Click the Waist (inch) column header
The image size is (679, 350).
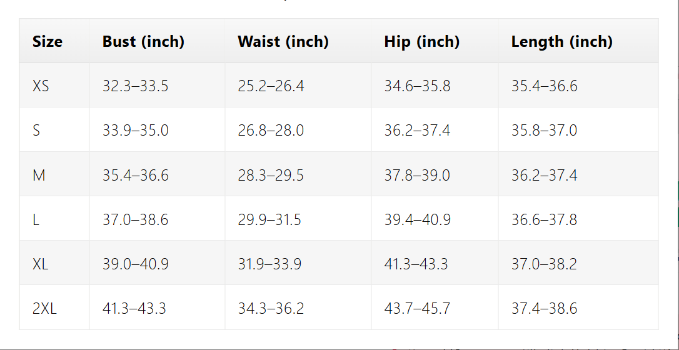pos(283,42)
